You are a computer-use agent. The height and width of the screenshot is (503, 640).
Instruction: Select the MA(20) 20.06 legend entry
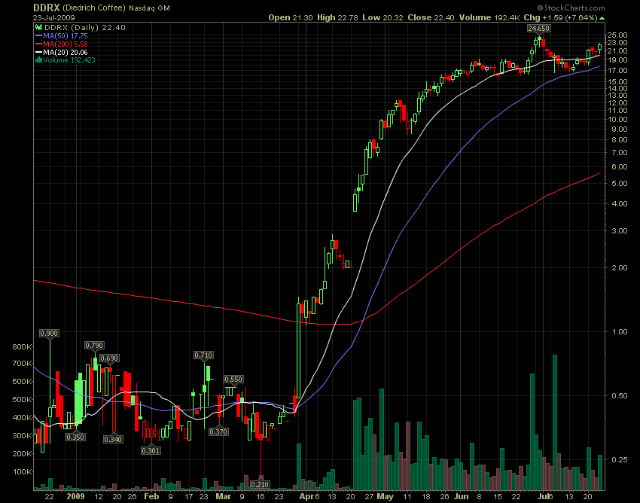click(x=62, y=52)
